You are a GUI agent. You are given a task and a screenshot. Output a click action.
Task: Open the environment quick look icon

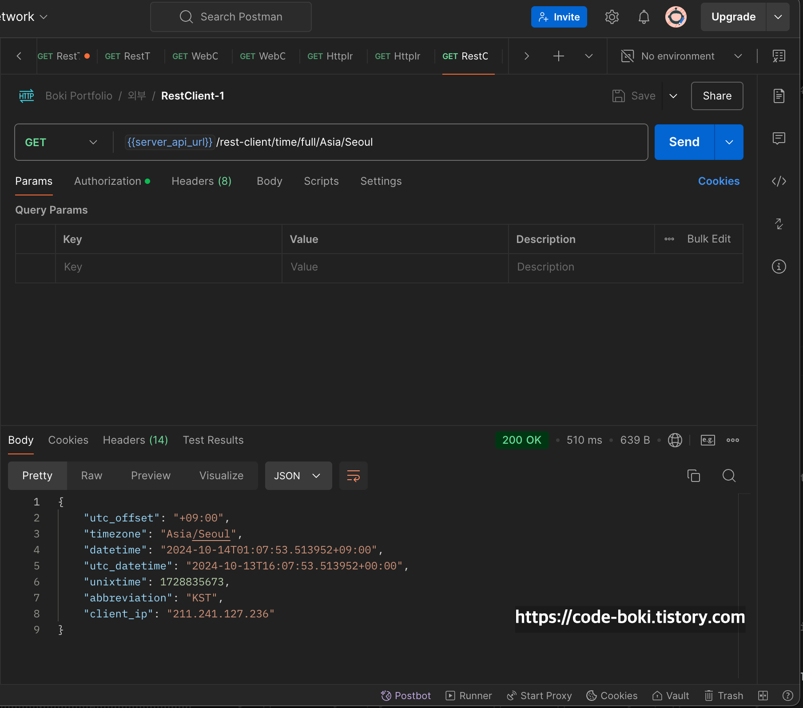tap(779, 56)
